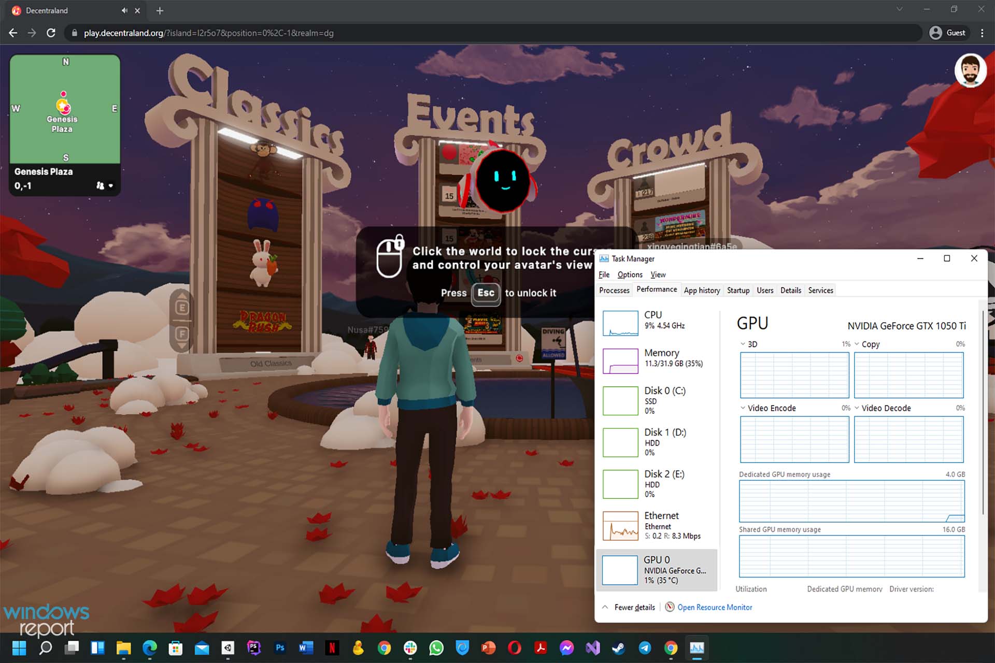995x663 pixels.
Task: Reload the Decentraland page
Action: point(51,33)
